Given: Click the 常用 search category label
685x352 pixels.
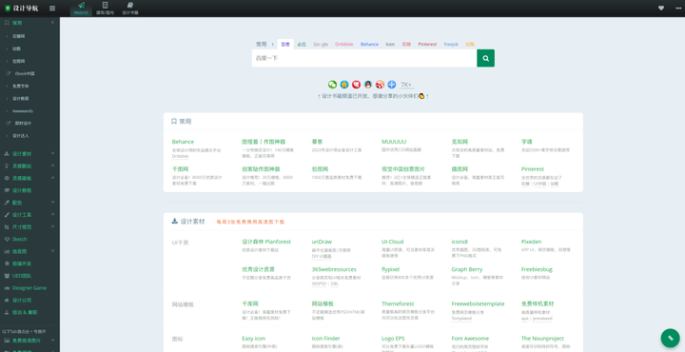Looking at the screenshot, I should [262, 44].
